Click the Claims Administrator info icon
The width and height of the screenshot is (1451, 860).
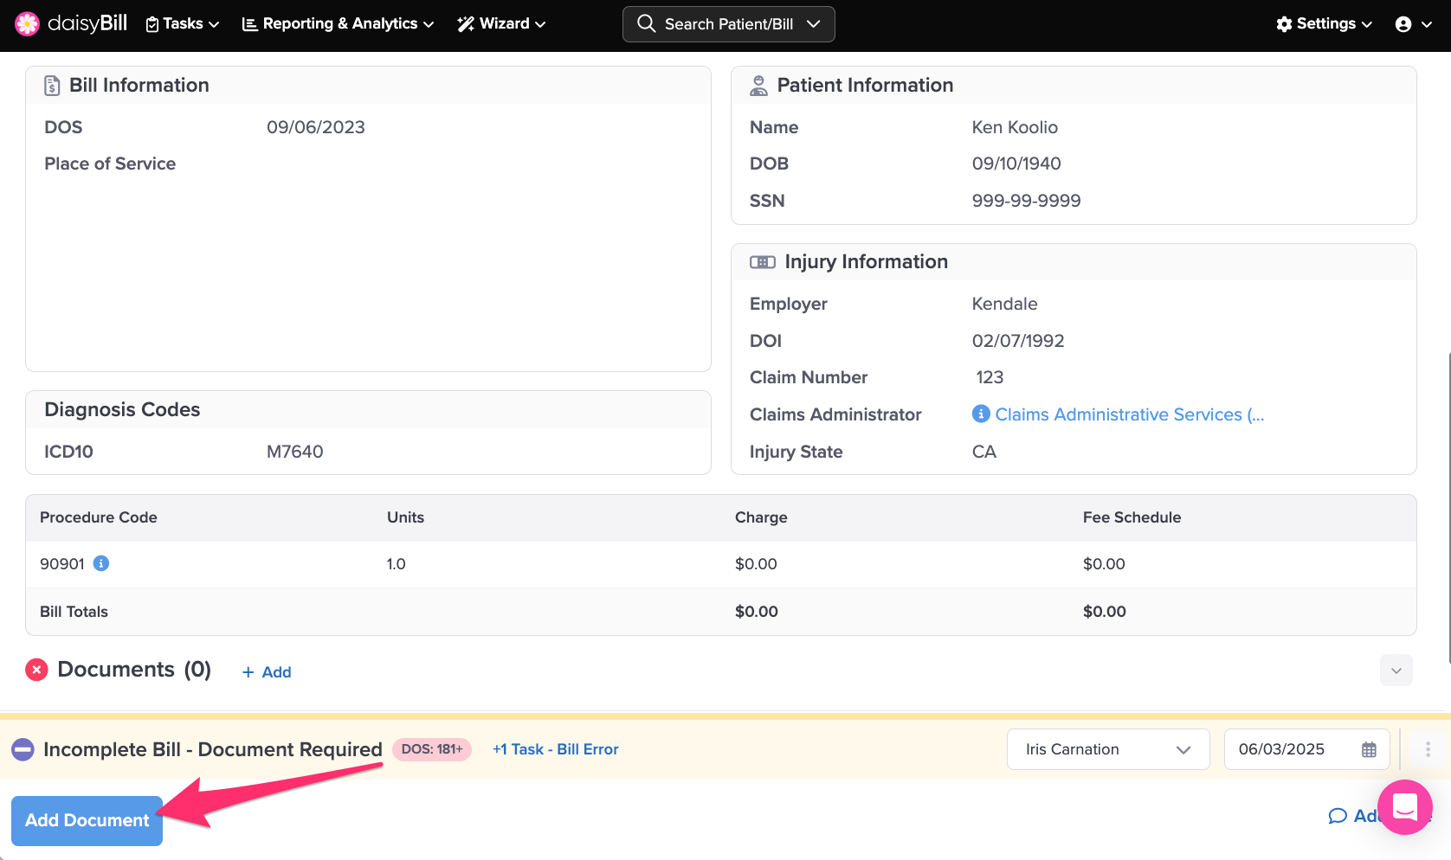981,414
